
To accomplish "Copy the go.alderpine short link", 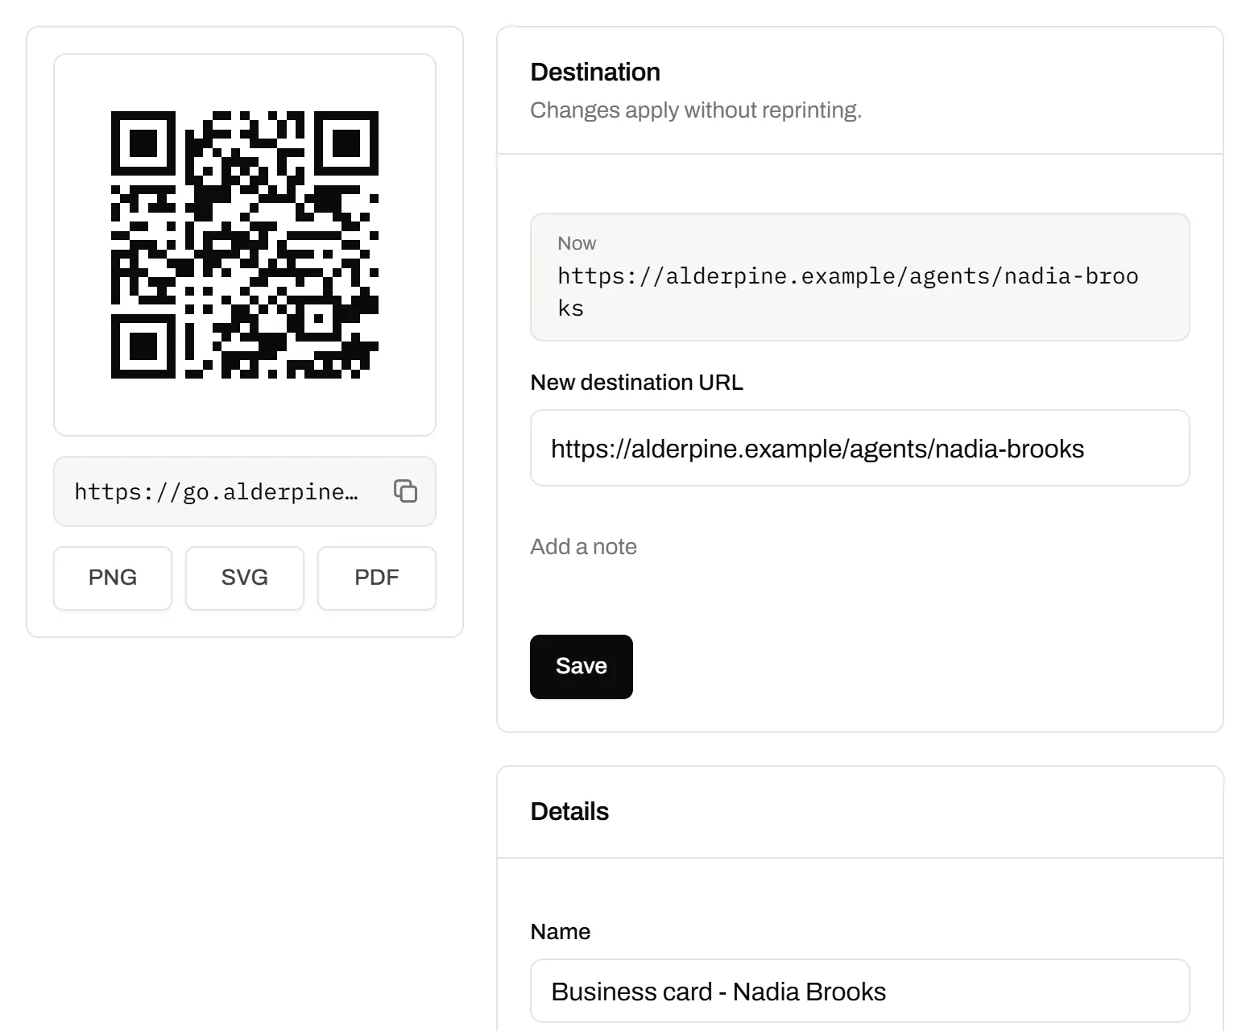I will pyautogui.click(x=405, y=491).
